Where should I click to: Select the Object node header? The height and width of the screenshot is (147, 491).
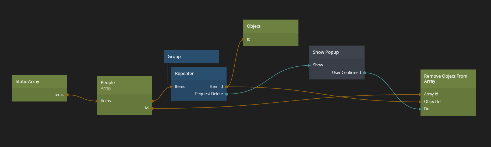(271, 26)
